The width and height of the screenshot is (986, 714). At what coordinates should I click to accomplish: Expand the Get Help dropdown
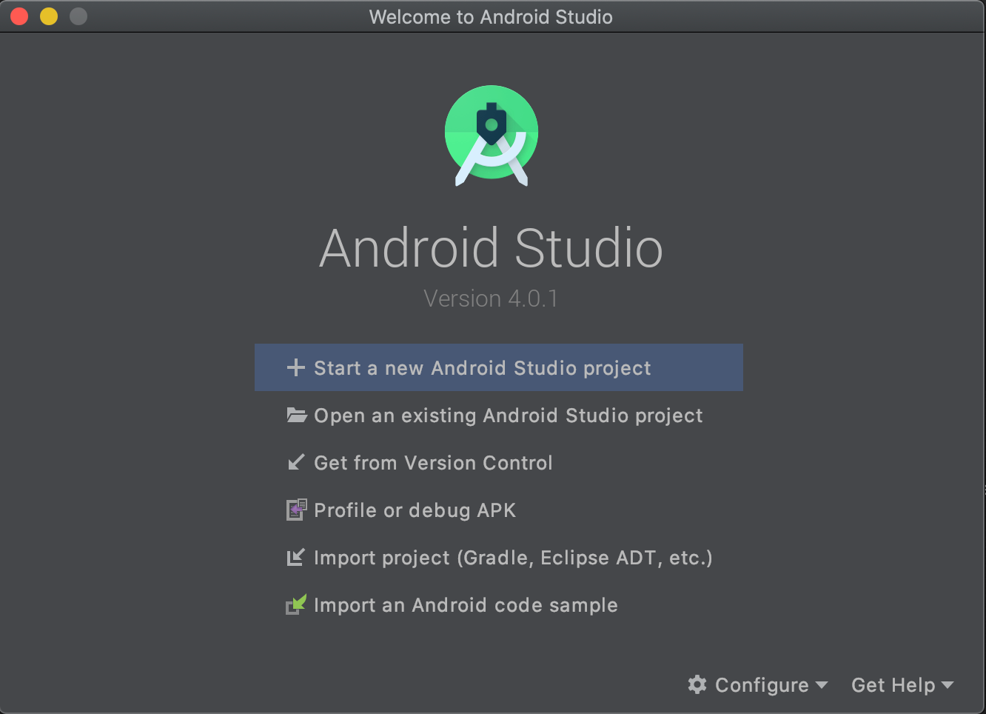902,685
